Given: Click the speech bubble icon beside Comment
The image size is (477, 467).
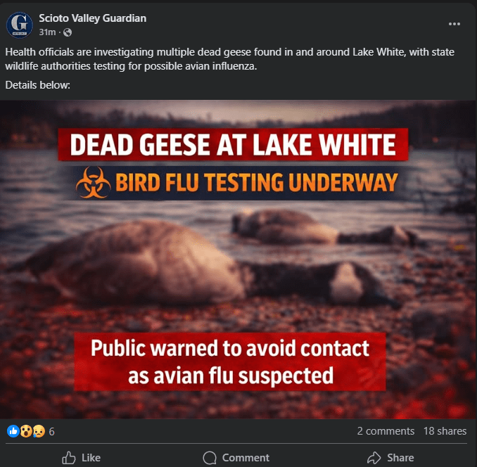Looking at the screenshot, I should coord(210,458).
